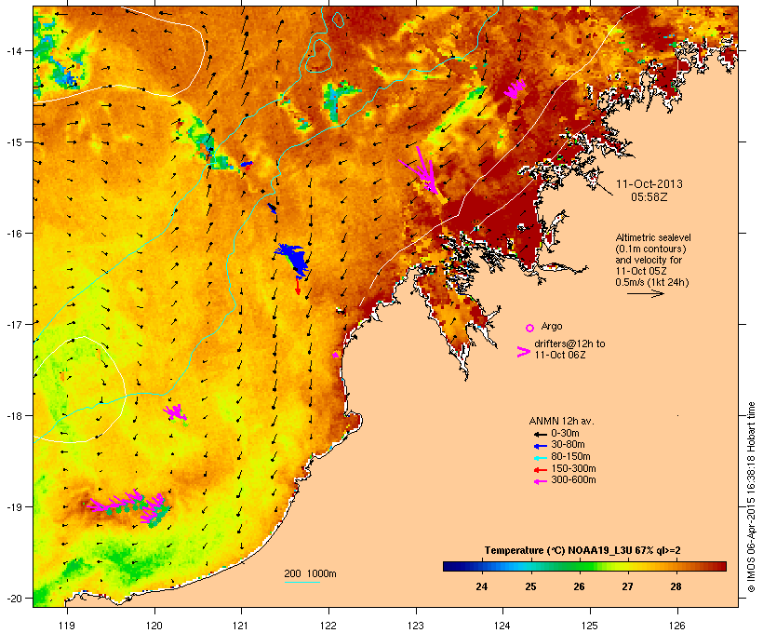Image resolution: width=763 pixels, height=633 pixels.
Task: Click the date label 11-Oct-2013
Action: click(x=649, y=184)
